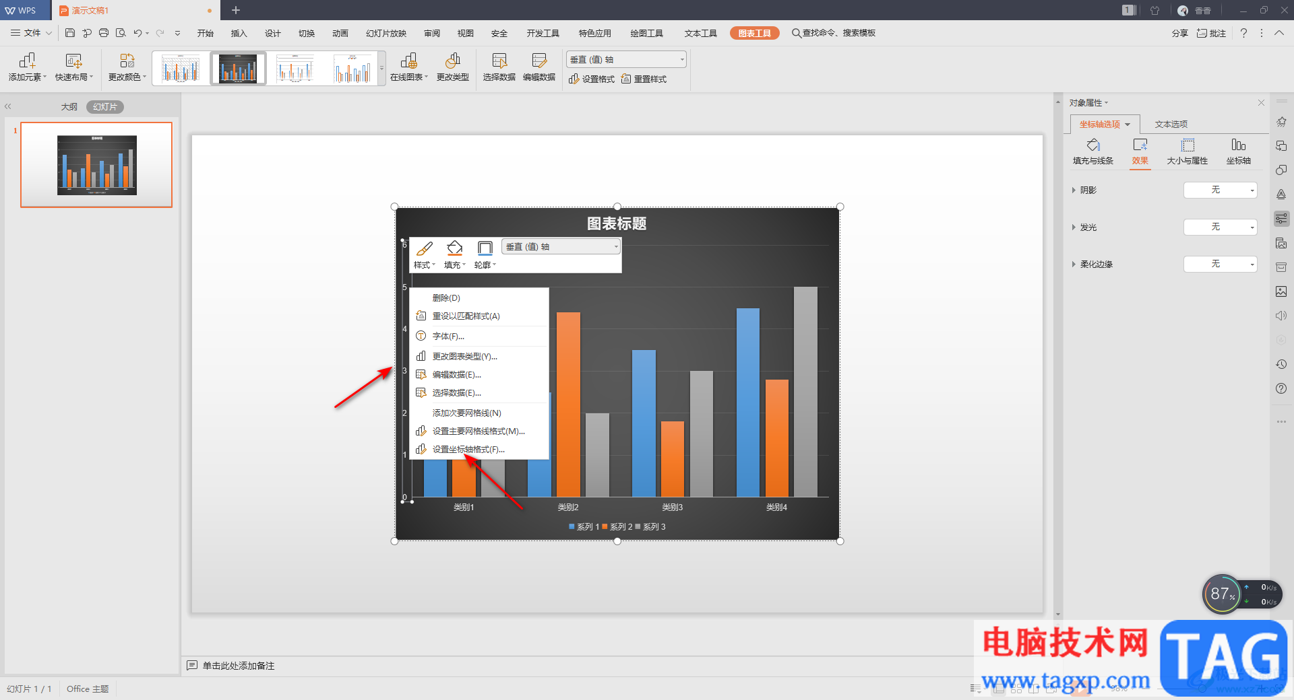1294x700 pixels.
Task: Click the Help icon in right sidebar
Action: [1281, 388]
